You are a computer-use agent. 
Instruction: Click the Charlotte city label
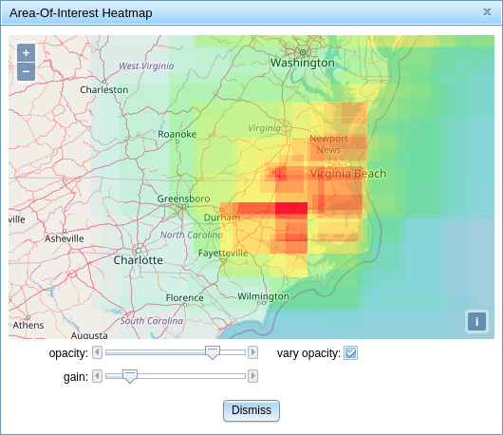point(139,260)
